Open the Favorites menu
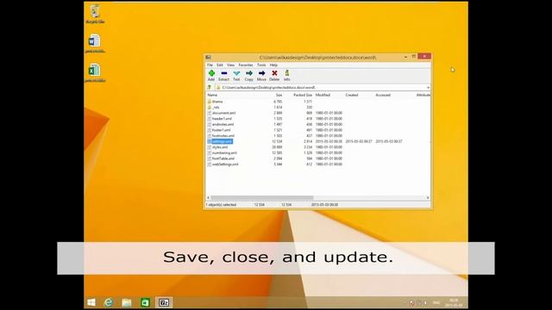This screenshot has height=310, width=552. (x=246, y=65)
